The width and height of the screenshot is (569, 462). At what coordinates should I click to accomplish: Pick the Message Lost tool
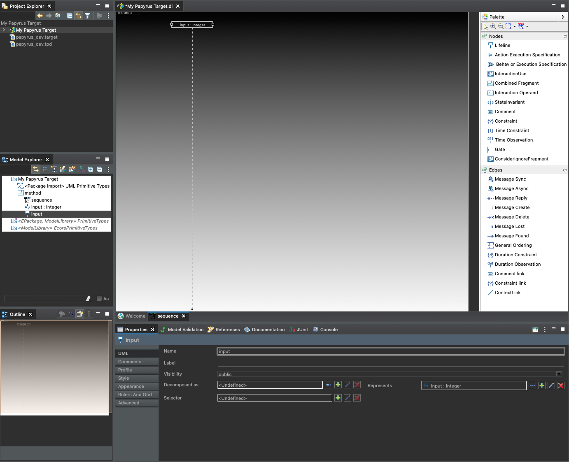[x=506, y=226]
